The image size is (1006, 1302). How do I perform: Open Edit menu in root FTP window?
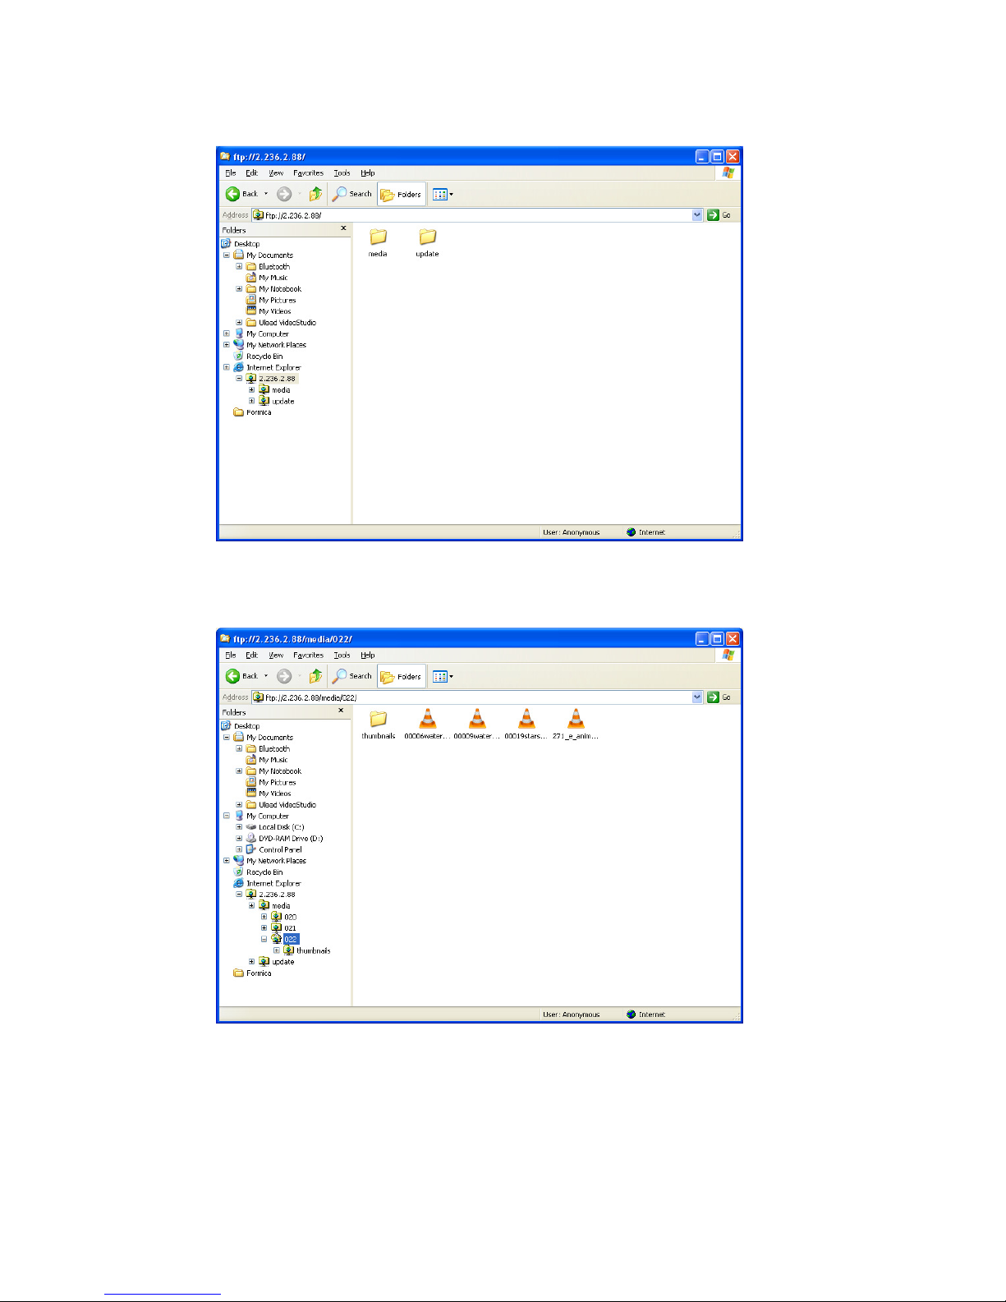251,173
